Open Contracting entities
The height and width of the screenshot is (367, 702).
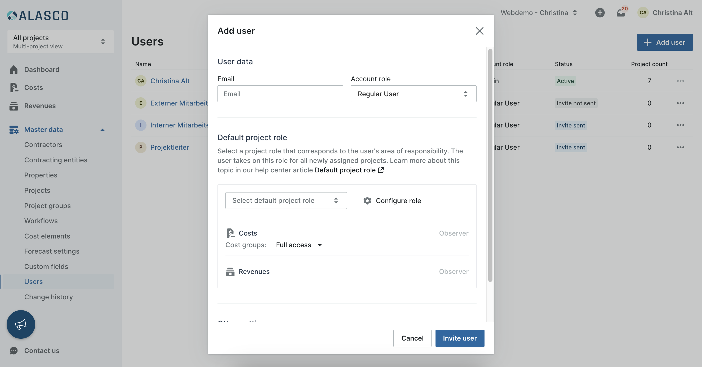tap(56, 160)
